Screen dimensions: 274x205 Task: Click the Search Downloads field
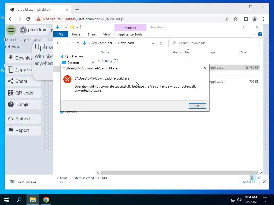214,43
